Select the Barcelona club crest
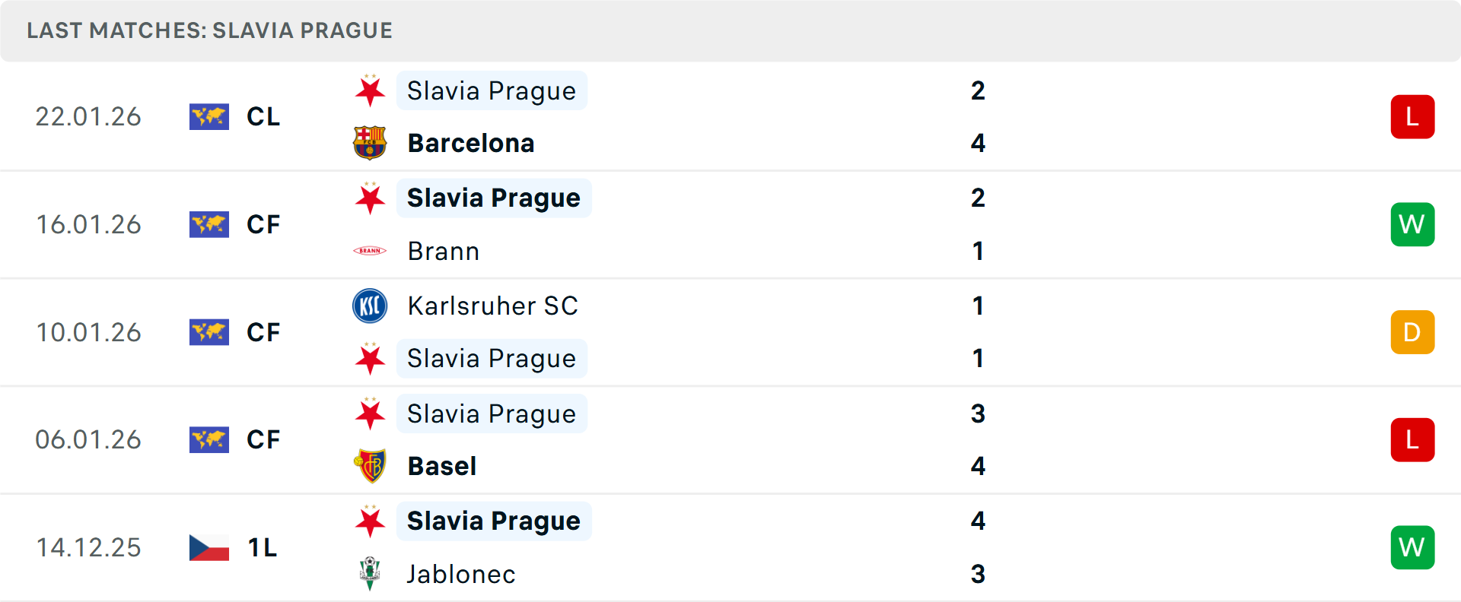The width and height of the screenshot is (1461, 602). pyautogui.click(x=371, y=142)
